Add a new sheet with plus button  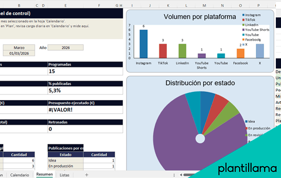tap(87, 175)
